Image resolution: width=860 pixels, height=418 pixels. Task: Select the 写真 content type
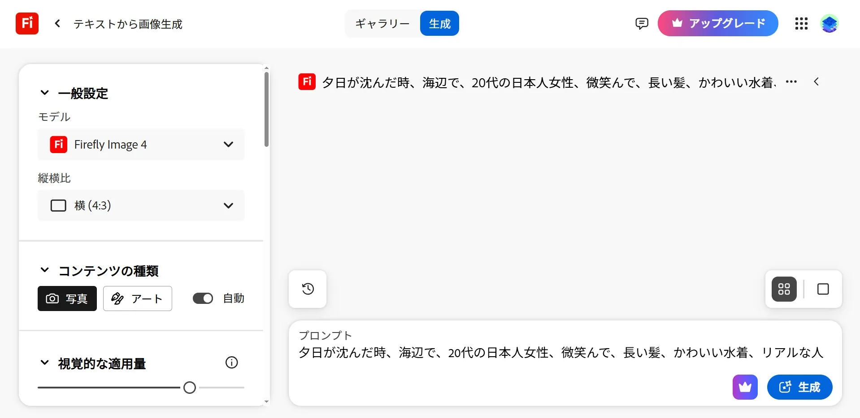(x=67, y=299)
